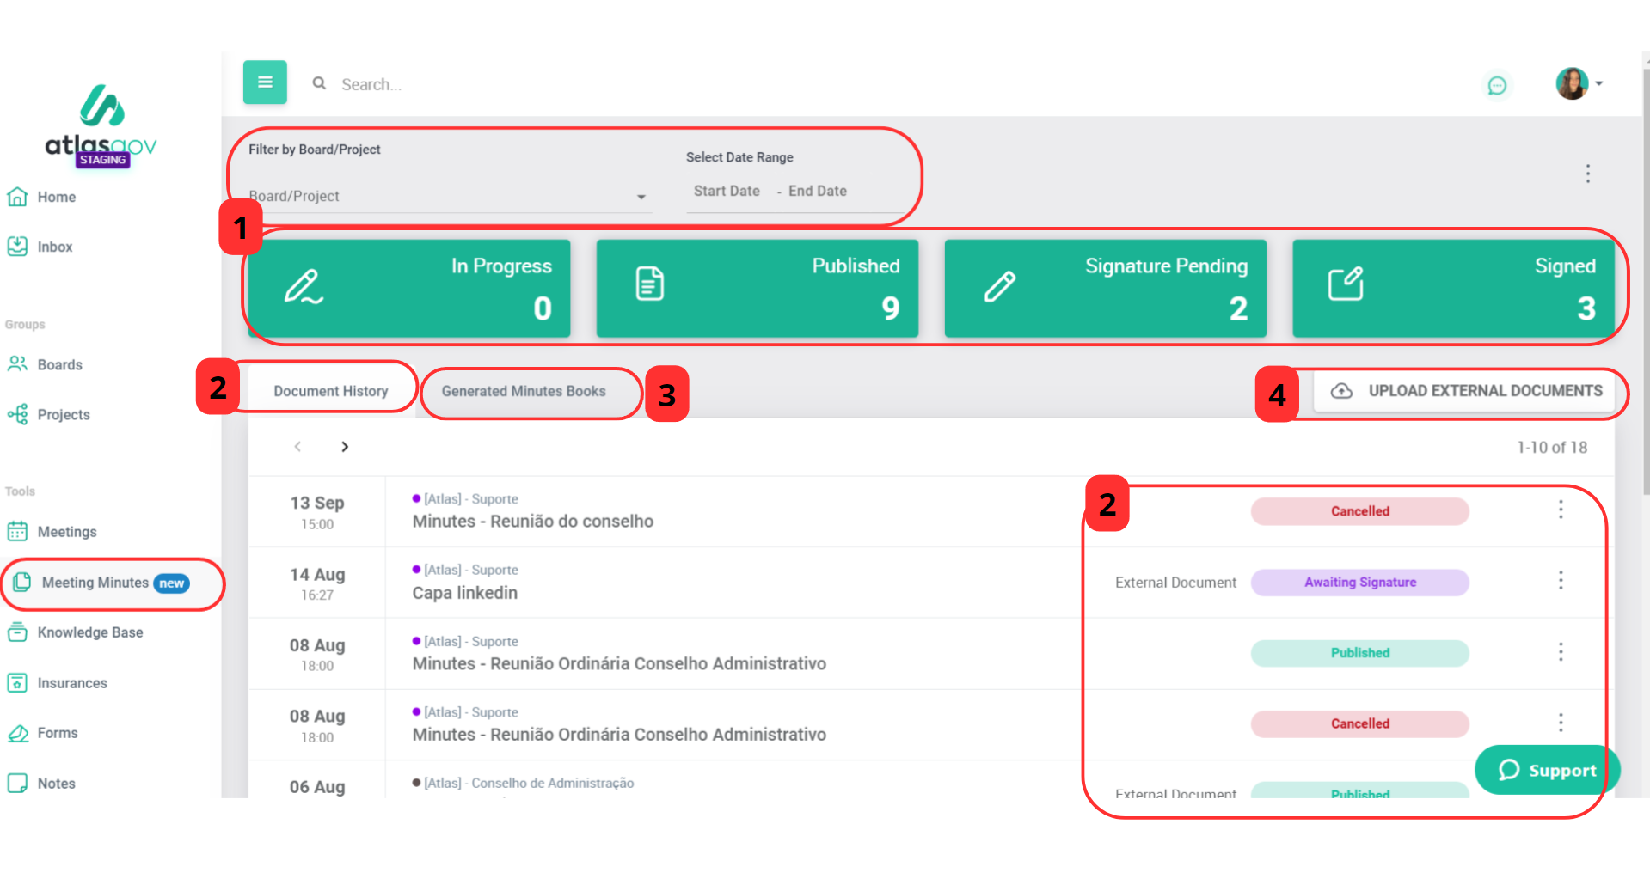
Task: Open the chat bubble icon in header
Action: tap(1497, 85)
